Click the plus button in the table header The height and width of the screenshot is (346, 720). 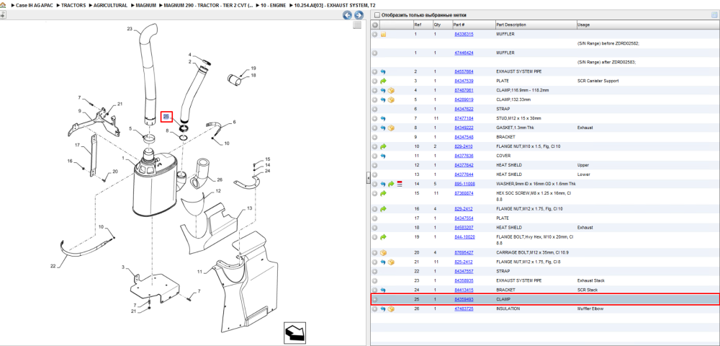(374, 25)
